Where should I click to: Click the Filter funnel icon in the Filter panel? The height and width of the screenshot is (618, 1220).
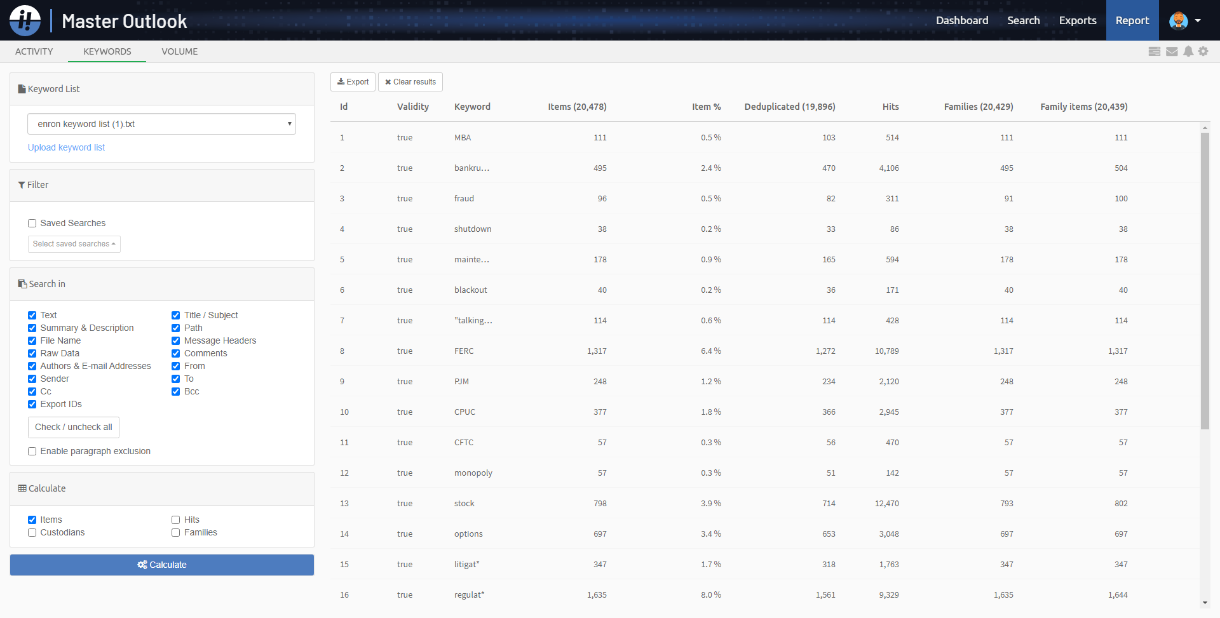(x=21, y=184)
